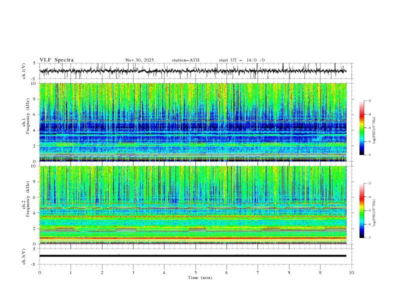Screen dimensions: 396x306
Task: Click the ch.2 spectrogram color scale bar
Action: [362, 210]
